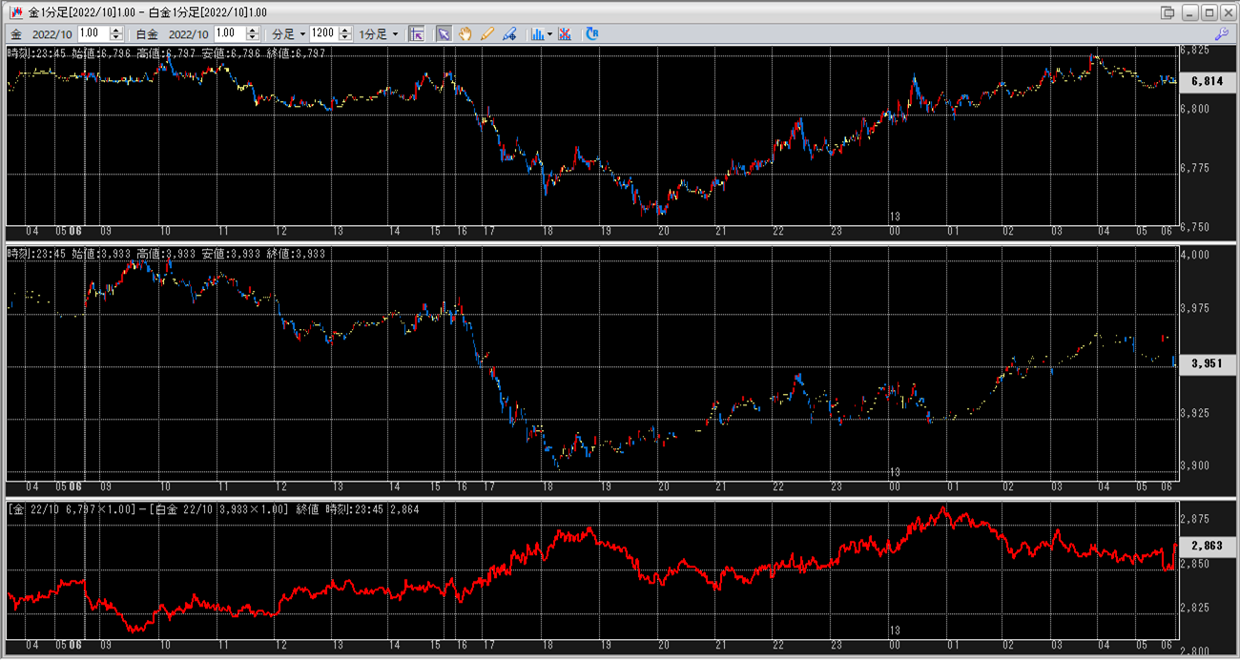Click the blue refresh chart icon
The width and height of the screenshot is (1240, 660).
(592, 33)
